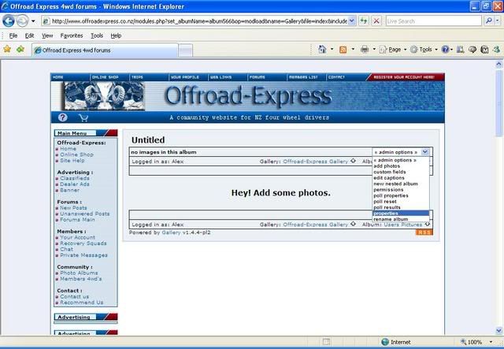Select highlighted 'properties' option
504x349 pixels.
pyautogui.click(x=401, y=213)
